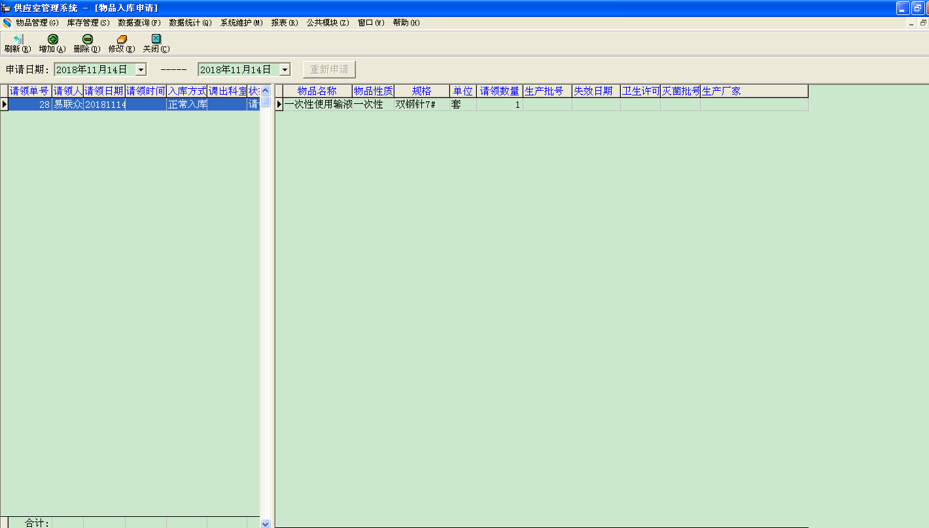
Task: Click the application icon in the title bar
Action: (x=6, y=8)
